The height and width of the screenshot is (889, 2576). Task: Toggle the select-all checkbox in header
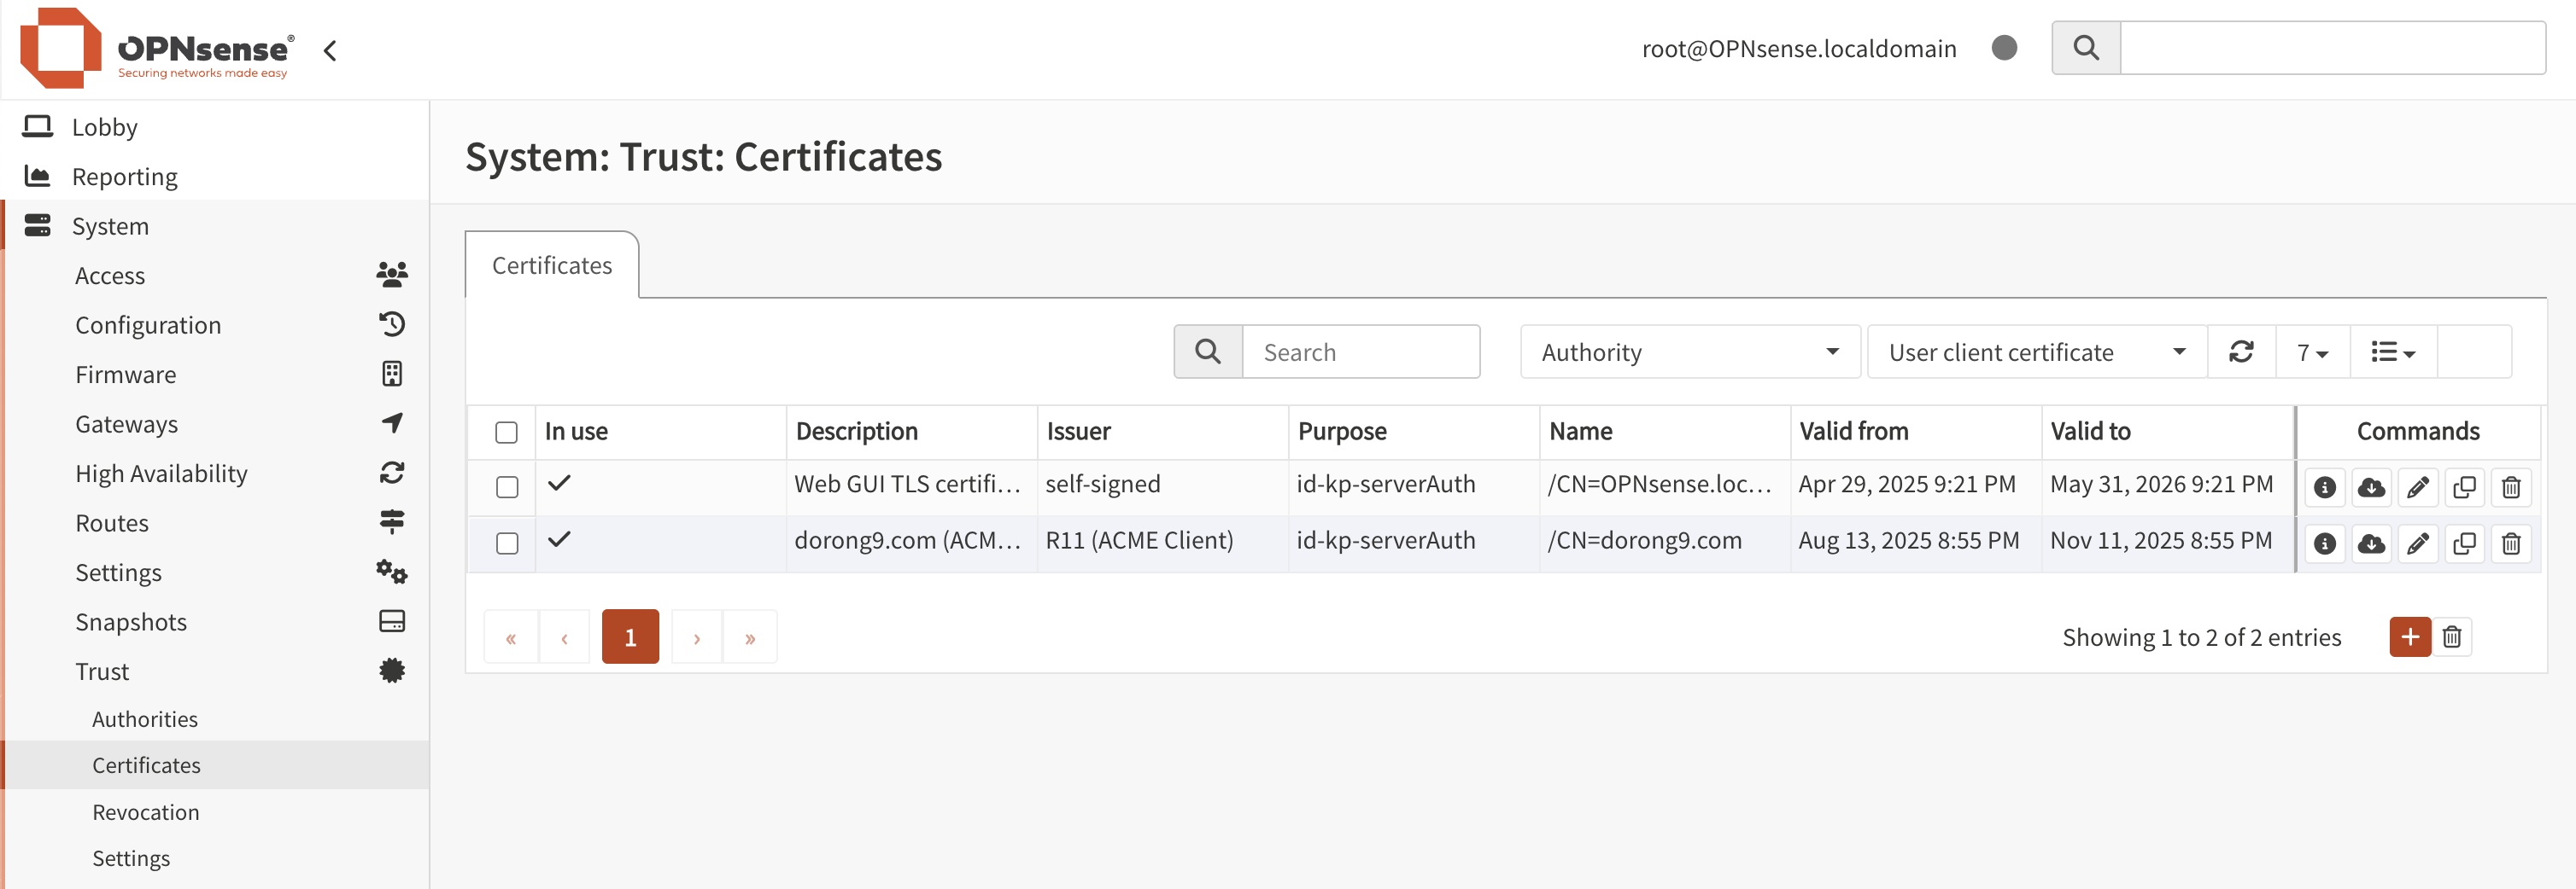click(x=506, y=433)
